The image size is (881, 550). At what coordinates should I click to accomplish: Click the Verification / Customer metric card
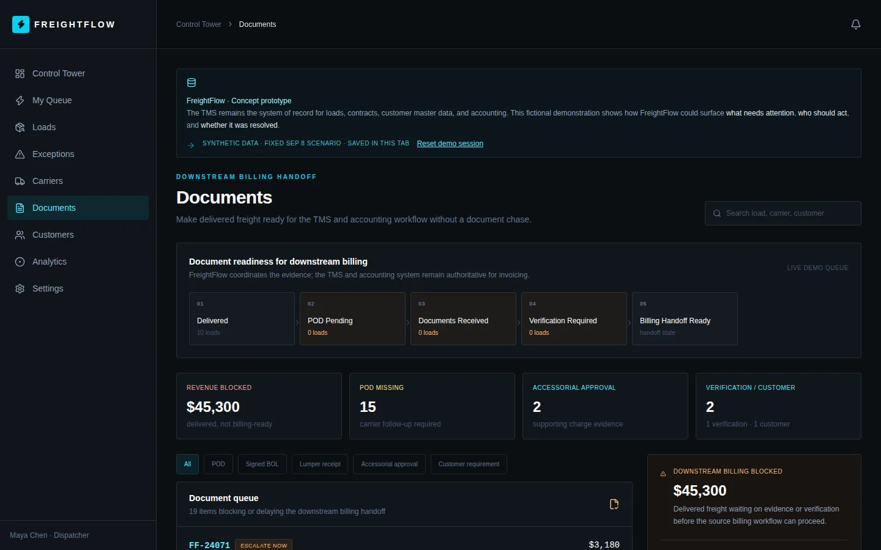click(x=778, y=406)
